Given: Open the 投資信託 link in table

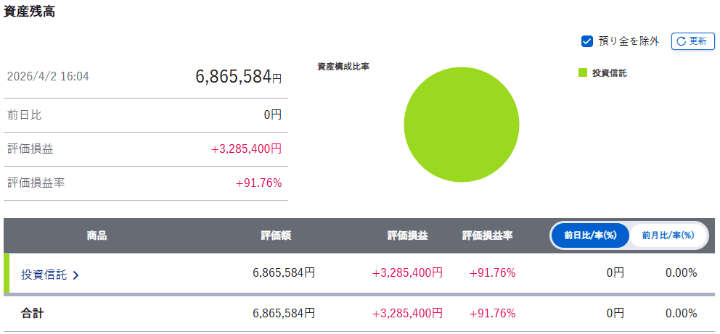Looking at the screenshot, I should tap(44, 275).
